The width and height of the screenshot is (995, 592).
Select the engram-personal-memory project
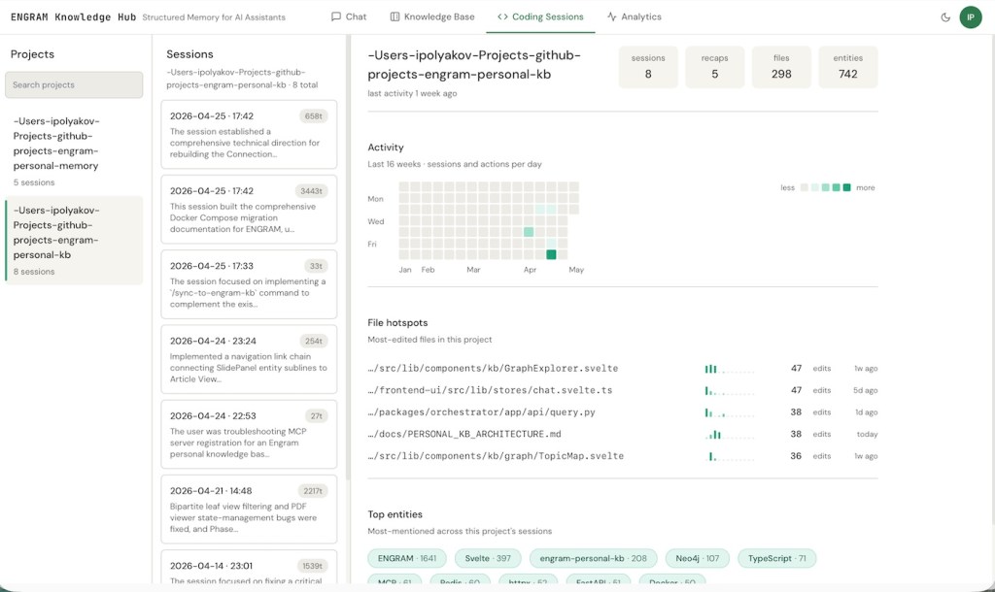[74, 151]
